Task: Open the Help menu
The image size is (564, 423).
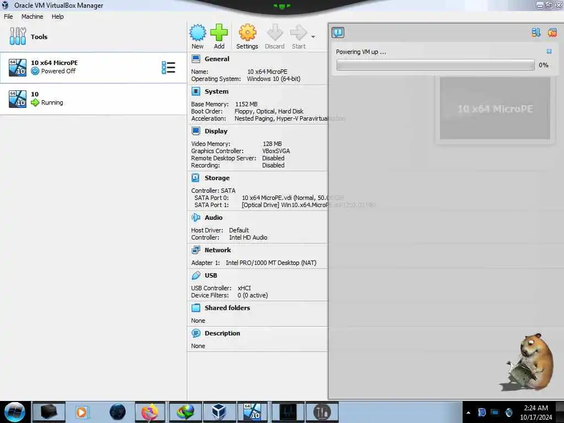Action: coord(57,17)
